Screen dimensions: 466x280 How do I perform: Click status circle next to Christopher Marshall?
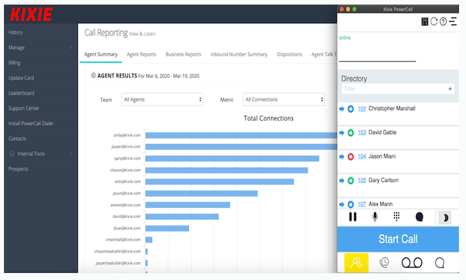pyautogui.click(x=351, y=109)
